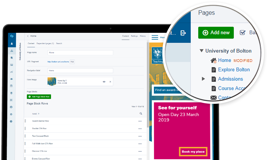Image resolution: width=267 pixels, height=160 pixels.
Task: Click the drag handle of Search Banner Row
Action: (25, 121)
